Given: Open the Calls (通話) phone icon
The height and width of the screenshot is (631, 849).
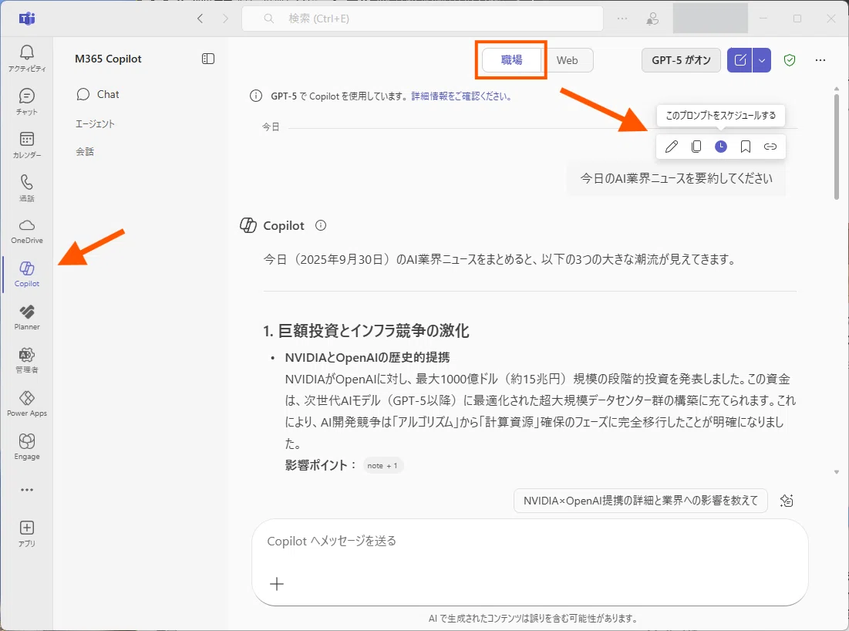Looking at the screenshot, I should tap(26, 188).
